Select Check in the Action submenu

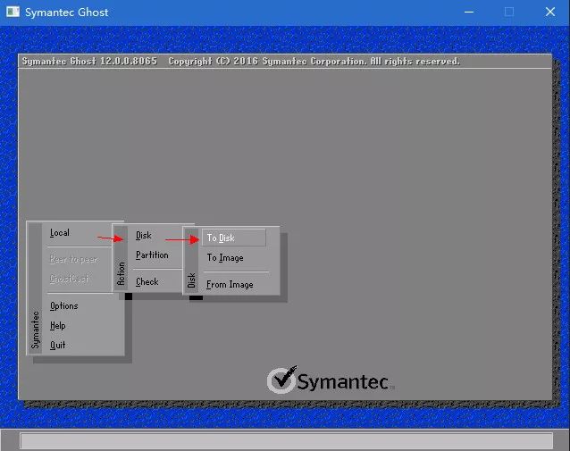tap(147, 281)
